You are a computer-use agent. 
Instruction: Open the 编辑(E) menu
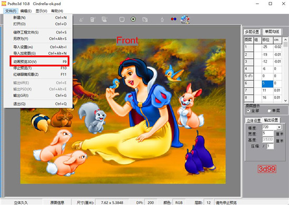[26, 11]
